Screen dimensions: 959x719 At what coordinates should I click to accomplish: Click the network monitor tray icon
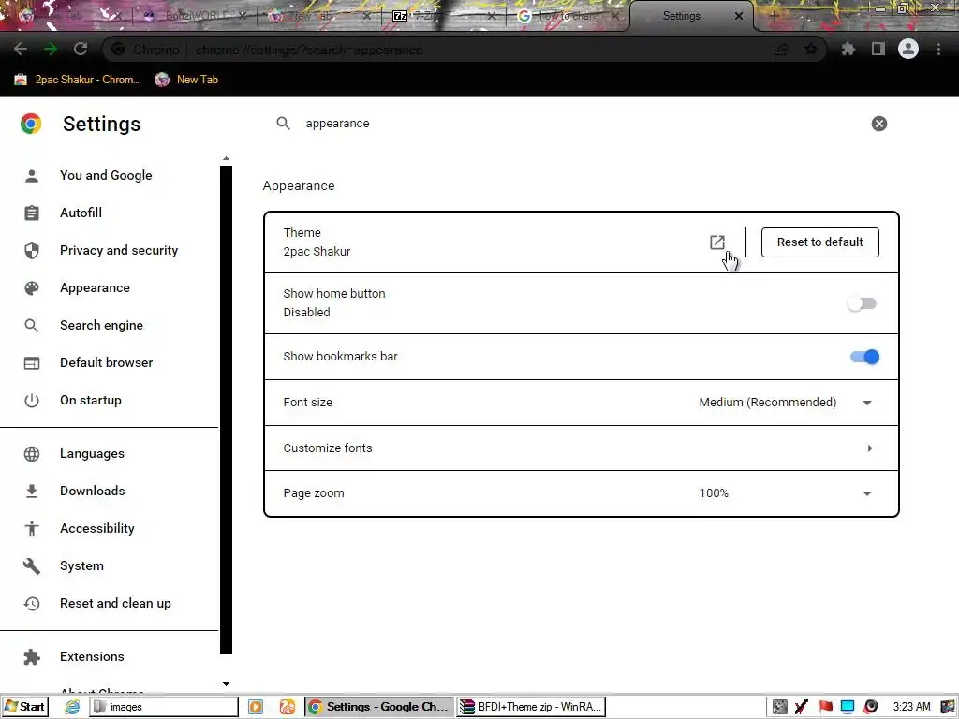click(x=848, y=707)
